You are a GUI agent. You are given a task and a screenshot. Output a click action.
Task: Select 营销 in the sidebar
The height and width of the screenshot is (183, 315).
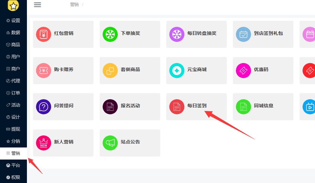[x=13, y=154]
